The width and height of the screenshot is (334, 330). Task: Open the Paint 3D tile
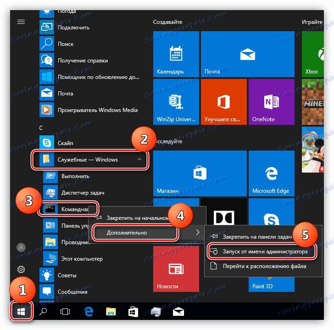(272, 285)
